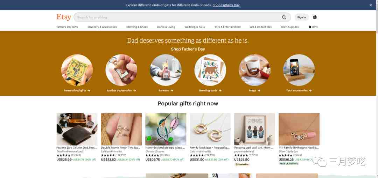Focus the Search for anything field
Screen dimensions: 378x178
177,17
